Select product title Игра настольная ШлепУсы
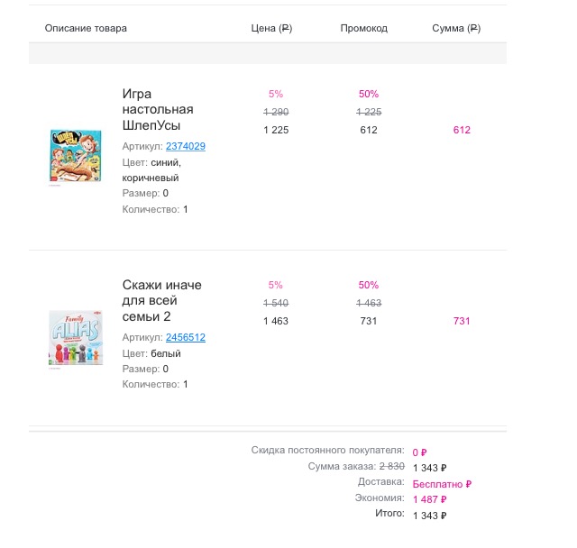 coord(158,109)
